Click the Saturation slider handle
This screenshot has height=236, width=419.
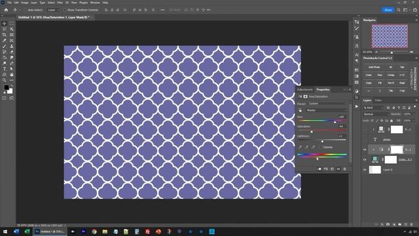[312, 132]
